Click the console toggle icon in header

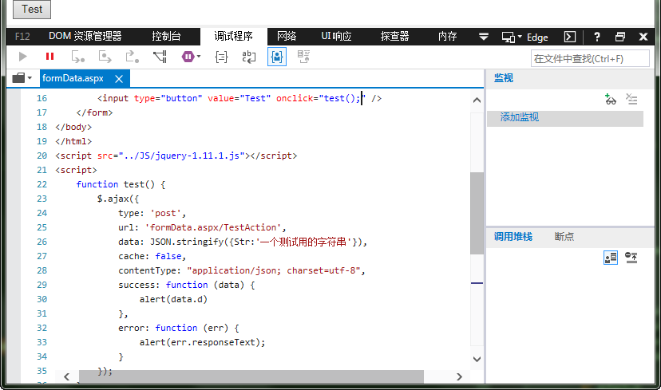coord(569,37)
